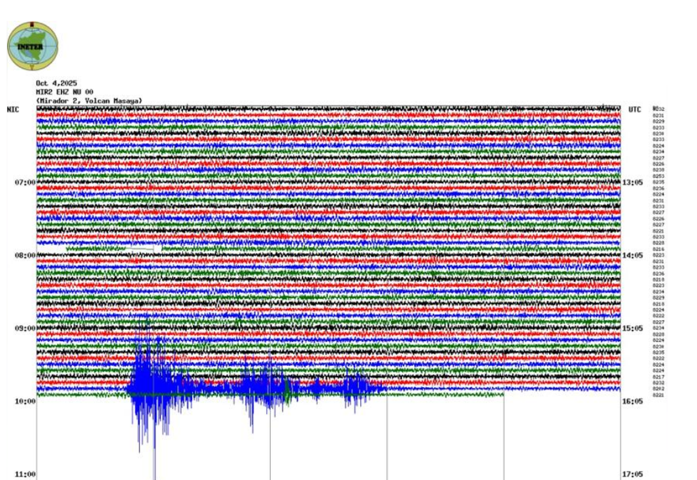The image size is (697, 480).
Task: Click the INETER globe logo
Action: pos(33,46)
